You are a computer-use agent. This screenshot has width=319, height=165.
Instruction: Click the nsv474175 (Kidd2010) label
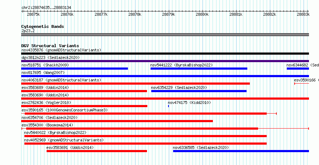pos(189,102)
